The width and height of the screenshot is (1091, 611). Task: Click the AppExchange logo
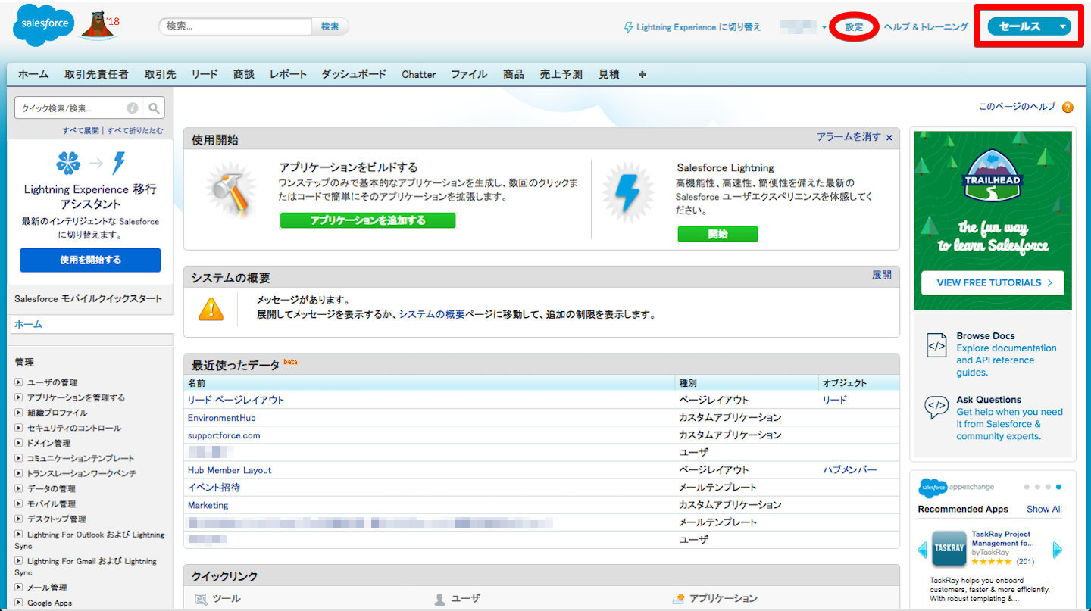click(956, 488)
